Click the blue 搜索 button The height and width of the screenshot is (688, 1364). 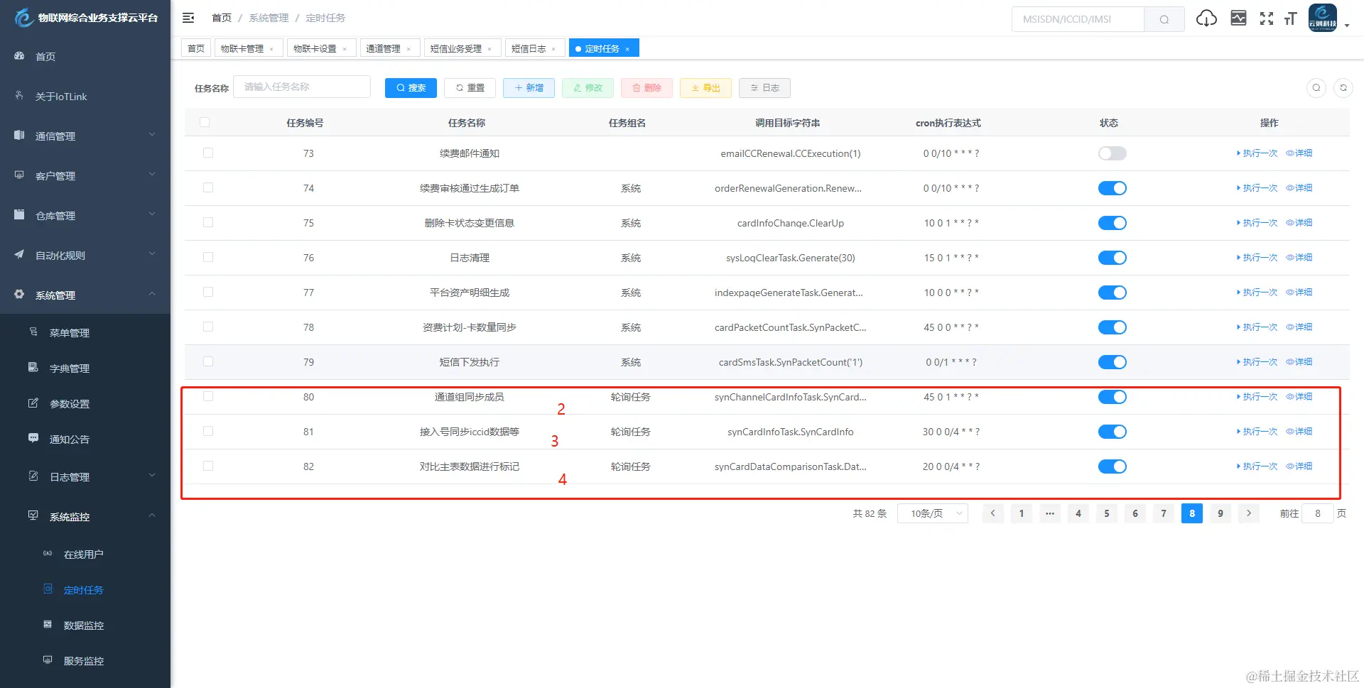coord(411,88)
